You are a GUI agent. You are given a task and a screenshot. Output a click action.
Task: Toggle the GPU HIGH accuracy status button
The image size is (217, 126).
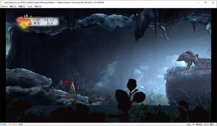[13, 124]
